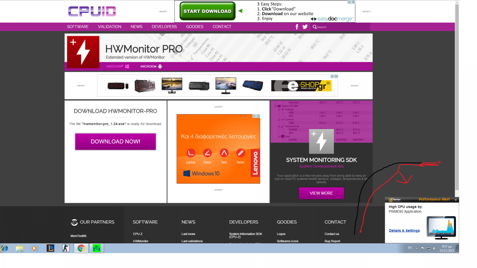This screenshot has height=268, width=477.
Task: Launch Internet Explorer from taskbar
Action: tap(5, 249)
